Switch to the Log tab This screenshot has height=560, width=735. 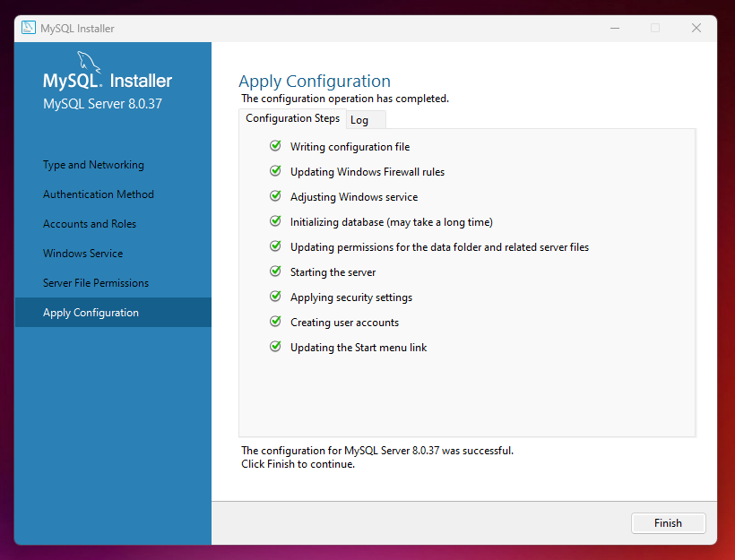tap(366, 120)
